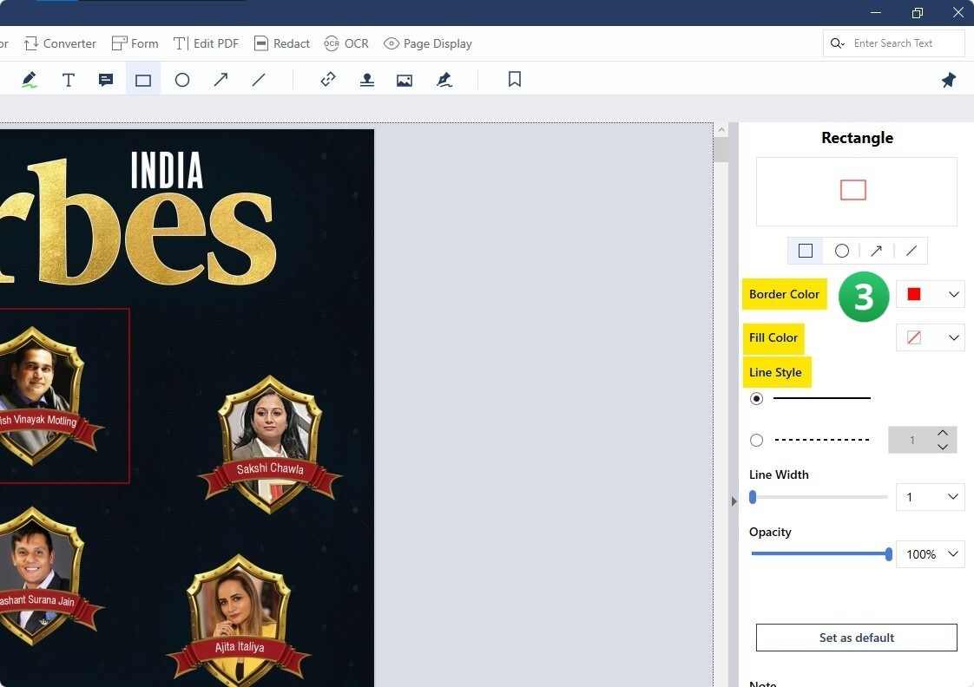Viewport: 974px width, 687px height.
Task: Click the signature tool icon
Action: (444, 80)
